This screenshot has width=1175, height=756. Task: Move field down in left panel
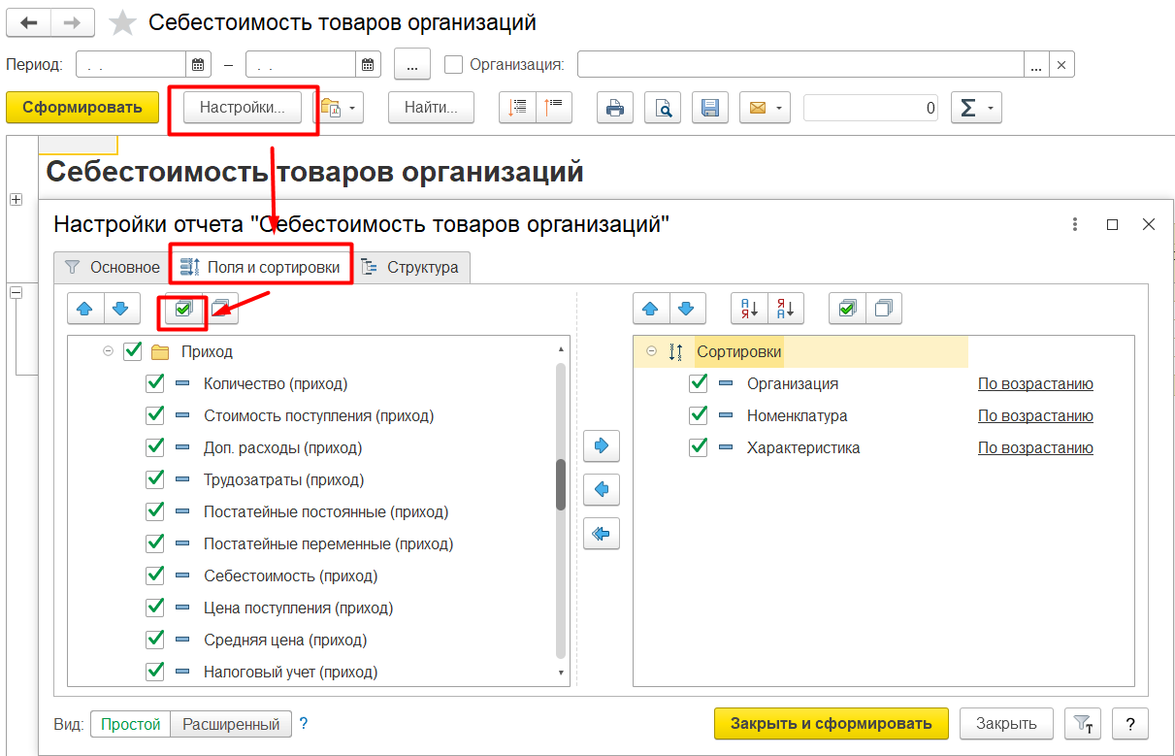121,309
